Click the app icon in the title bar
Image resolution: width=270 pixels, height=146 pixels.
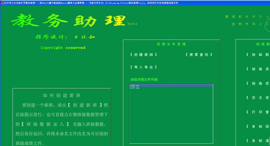(x=2, y=3)
